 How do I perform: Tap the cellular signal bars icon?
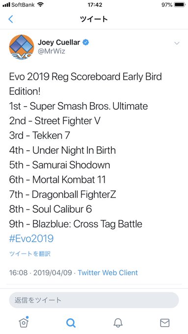click(x=6, y=5)
